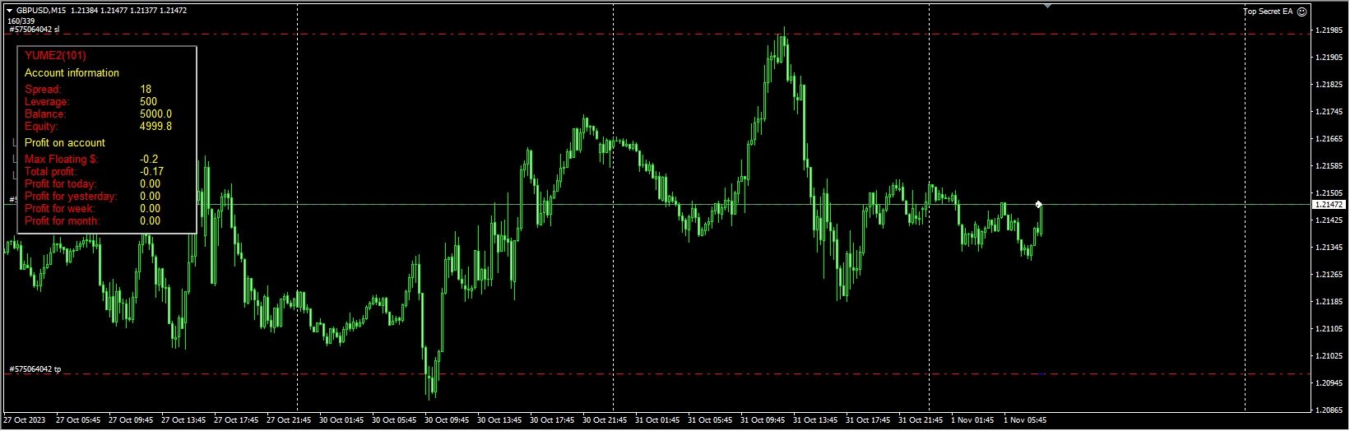Select the #575064042 sl stop loss label
The height and width of the screenshot is (431, 1350).
[x=34, y=30]
